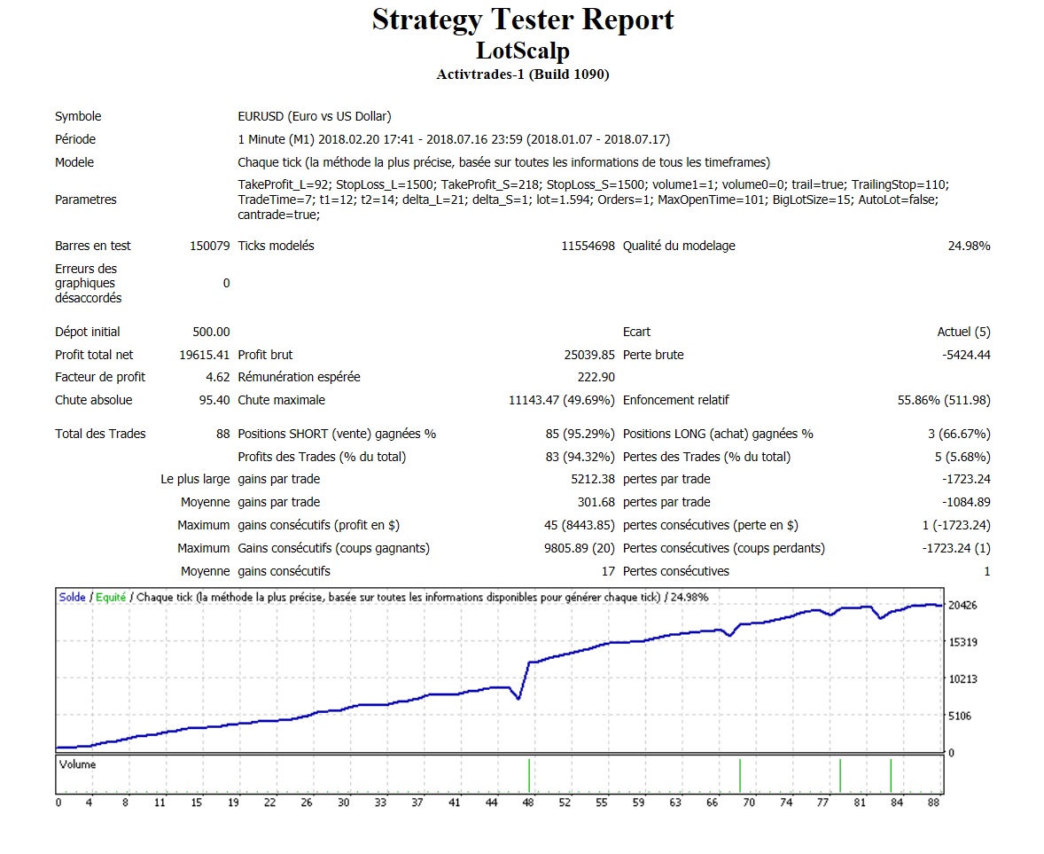This screenshot has width=1044, height=854.
Task: Click the green volume bar near trade 70
Action: pos(740,775)
